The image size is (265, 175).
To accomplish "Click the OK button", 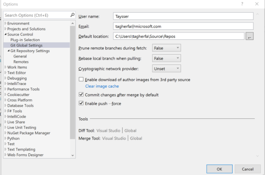I will tap(219, 169).
